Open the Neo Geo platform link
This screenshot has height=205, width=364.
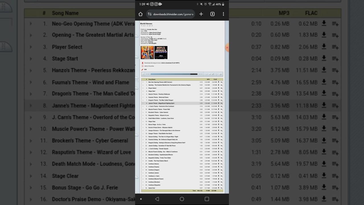154,29
